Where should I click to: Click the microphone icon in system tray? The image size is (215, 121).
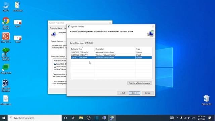click(x=181, y=118)
